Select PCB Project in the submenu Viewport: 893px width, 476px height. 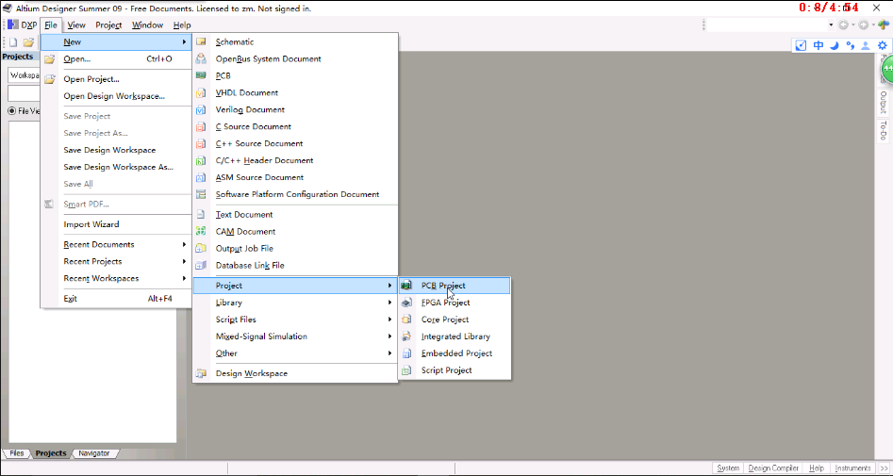[455, 286]
